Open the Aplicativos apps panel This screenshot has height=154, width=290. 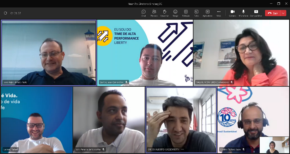click(208, 13)
